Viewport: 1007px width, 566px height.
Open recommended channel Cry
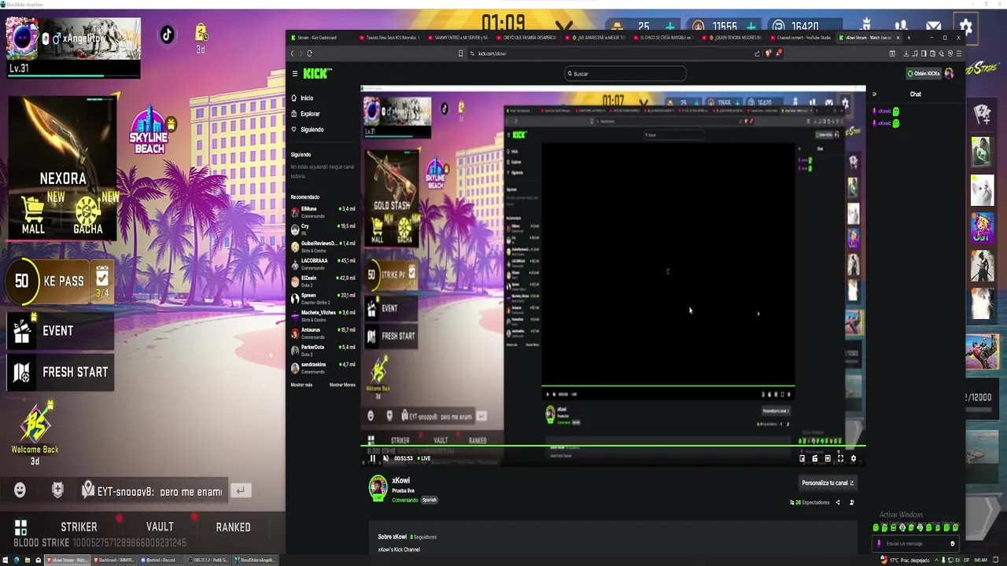[x=323, y=230]
